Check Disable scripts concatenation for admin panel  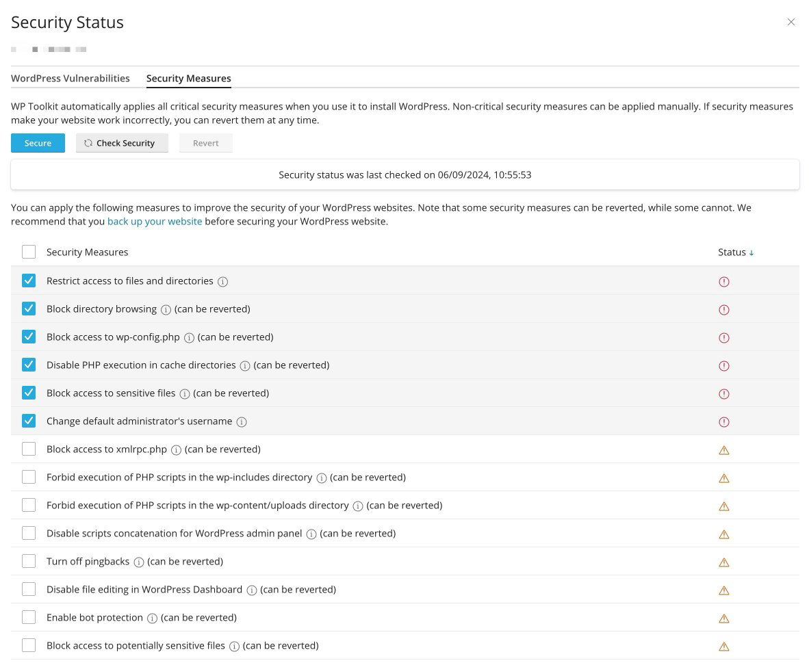tap(29, 533)
